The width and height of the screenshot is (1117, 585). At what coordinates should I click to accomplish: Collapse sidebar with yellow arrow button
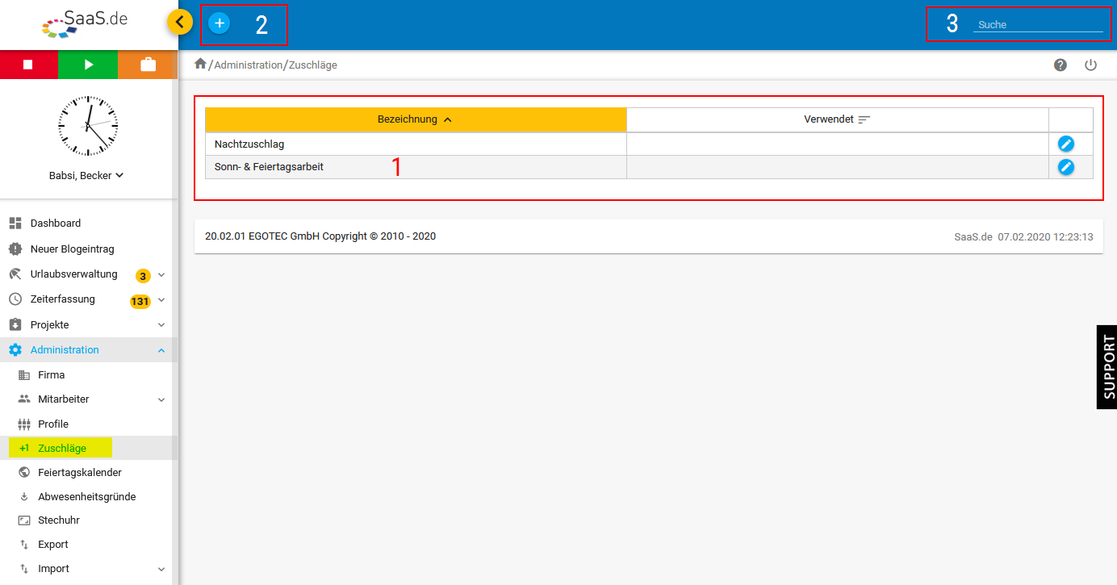[180, 22]
